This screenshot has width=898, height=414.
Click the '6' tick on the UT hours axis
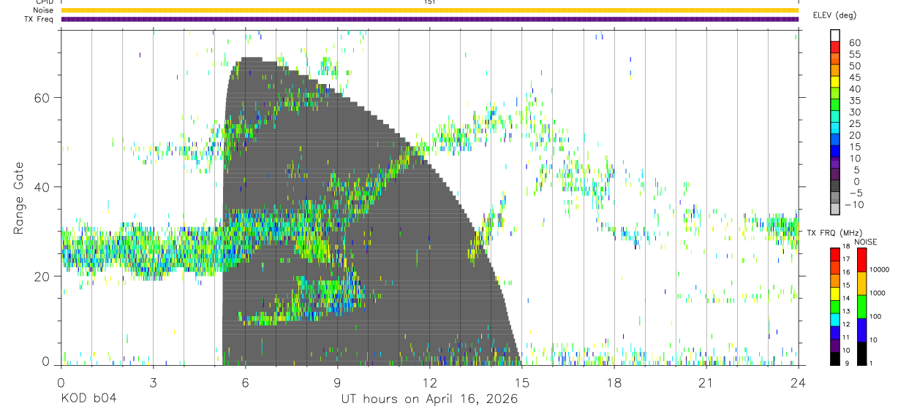point(245,383)
